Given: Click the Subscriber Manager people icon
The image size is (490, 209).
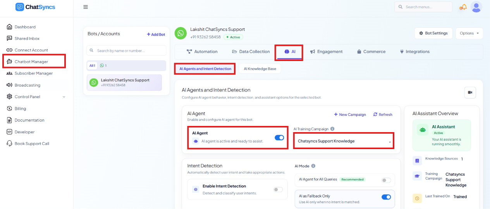Looking at the screenshot, I should click(x=9, y=73).
